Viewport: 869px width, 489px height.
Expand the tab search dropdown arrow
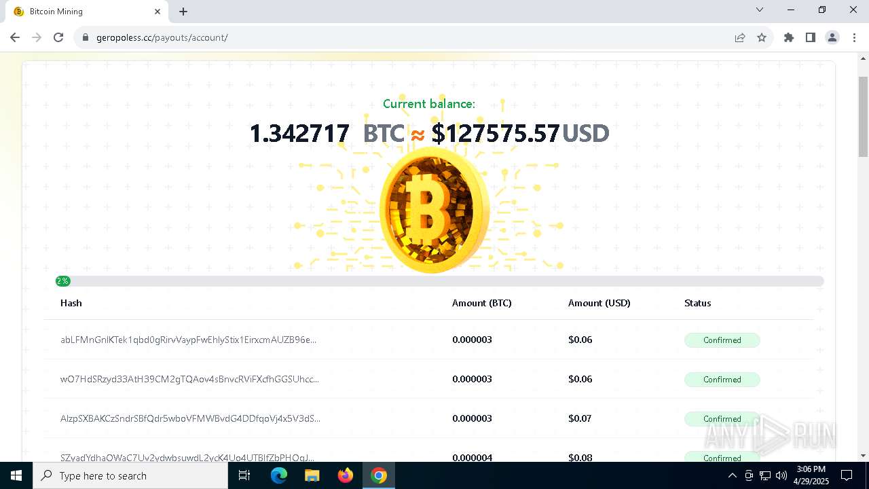click(760, 10)
